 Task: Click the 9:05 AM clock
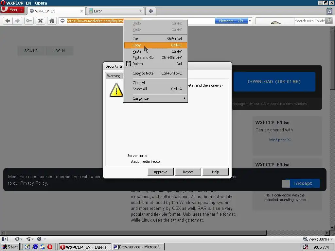(321, 247)
